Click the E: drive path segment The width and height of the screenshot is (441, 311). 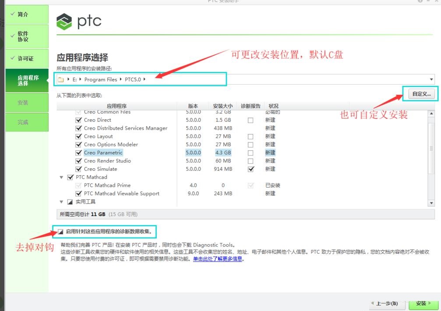[x=74, y=80]
